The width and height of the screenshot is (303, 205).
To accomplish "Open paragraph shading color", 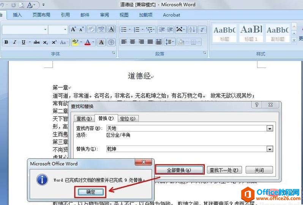I will tap(181, 42).
